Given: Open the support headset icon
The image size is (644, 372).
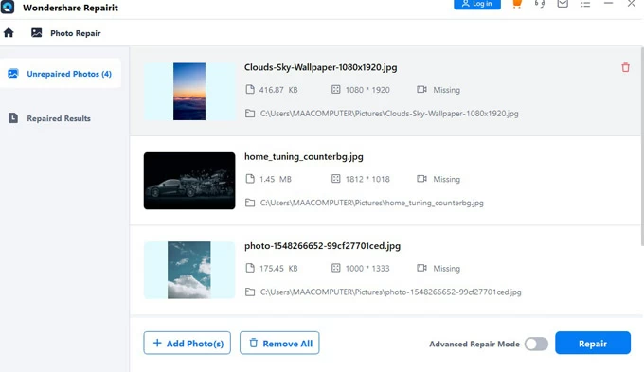Looking at the screenshot, I should tap(539, 4).
